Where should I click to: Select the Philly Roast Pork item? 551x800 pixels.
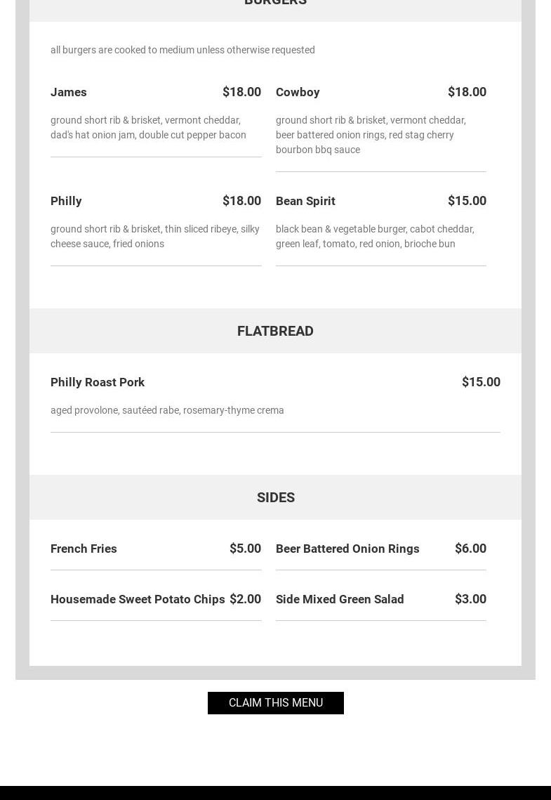click(x=98, y=382)
